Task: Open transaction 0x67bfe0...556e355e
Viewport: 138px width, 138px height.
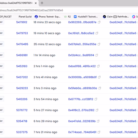Action: (x=82, y=44)
